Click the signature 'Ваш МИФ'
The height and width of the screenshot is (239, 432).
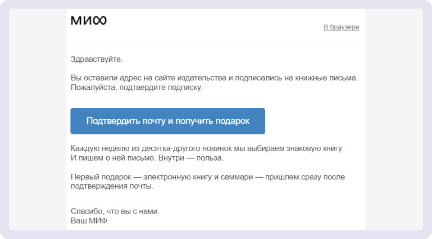pyautogui.click(x=89, y=221)
